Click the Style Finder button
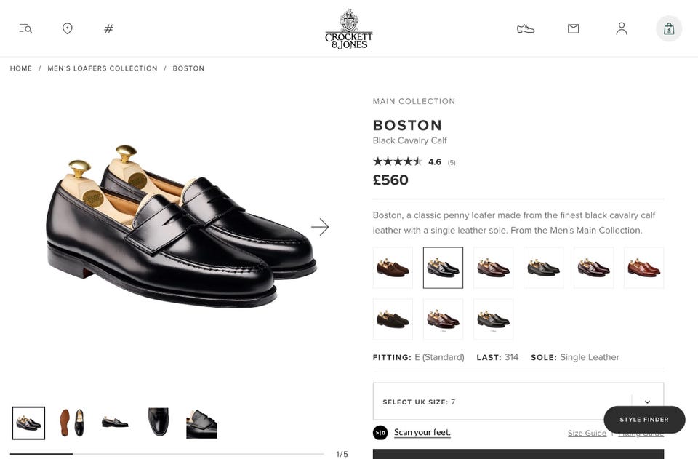The image size is (698, 459). (644, 420)
